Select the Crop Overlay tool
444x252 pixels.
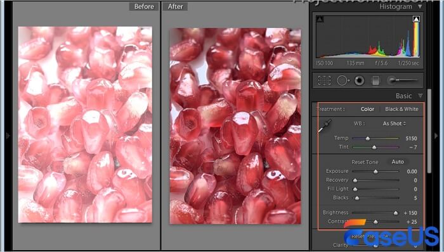pyautogui.click(x=324, y=80)
